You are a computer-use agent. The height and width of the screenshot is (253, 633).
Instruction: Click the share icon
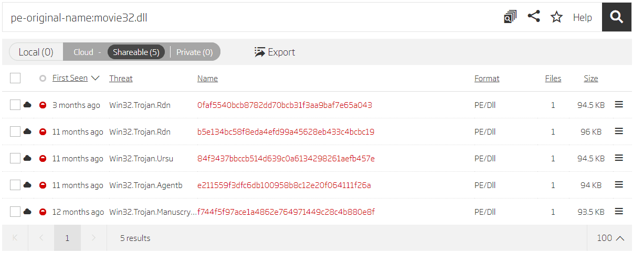pos(534,17)
